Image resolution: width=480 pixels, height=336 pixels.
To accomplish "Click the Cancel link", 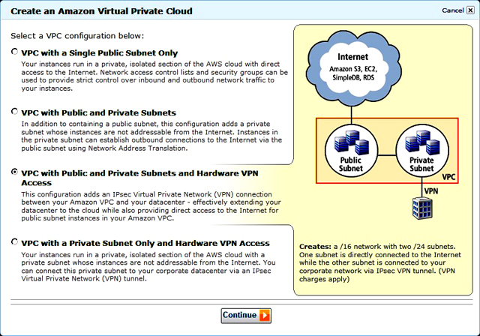I will (452, 10).
